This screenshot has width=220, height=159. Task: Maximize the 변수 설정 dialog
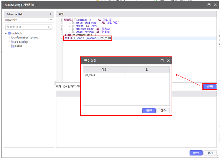[x=162, y=61]
